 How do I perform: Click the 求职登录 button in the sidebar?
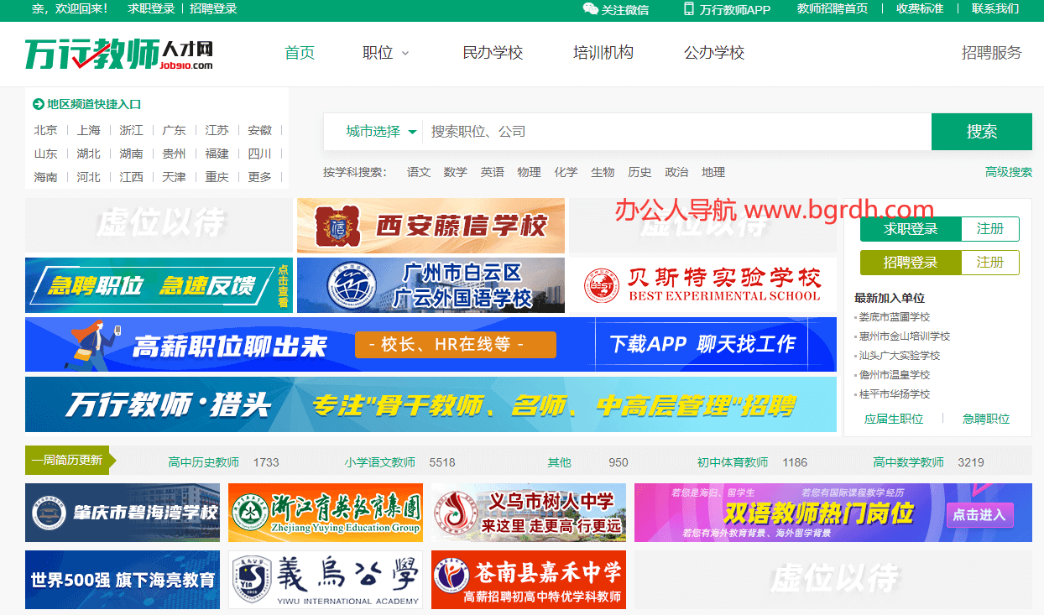[x=911, y=229]
